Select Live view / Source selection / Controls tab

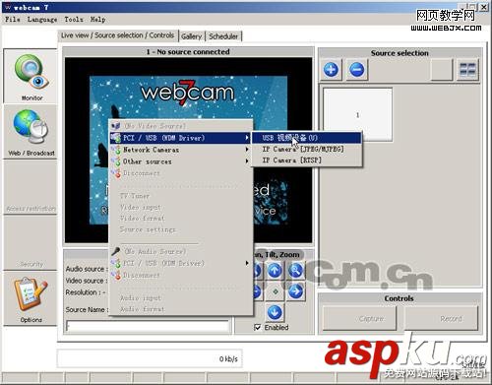[x=117, y=35]
